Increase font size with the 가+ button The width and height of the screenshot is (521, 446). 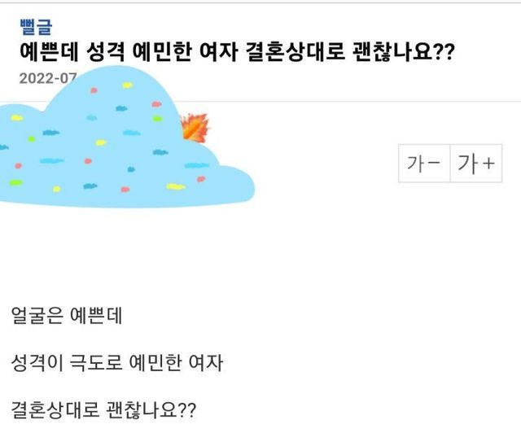tap(476, 164)
